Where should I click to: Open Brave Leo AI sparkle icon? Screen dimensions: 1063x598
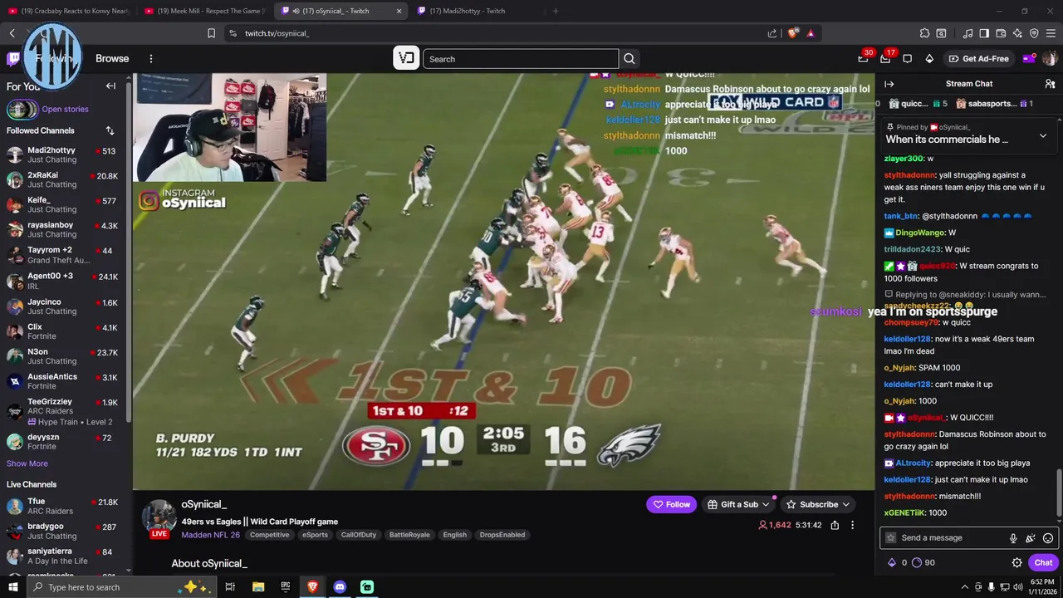(1017, 33)
